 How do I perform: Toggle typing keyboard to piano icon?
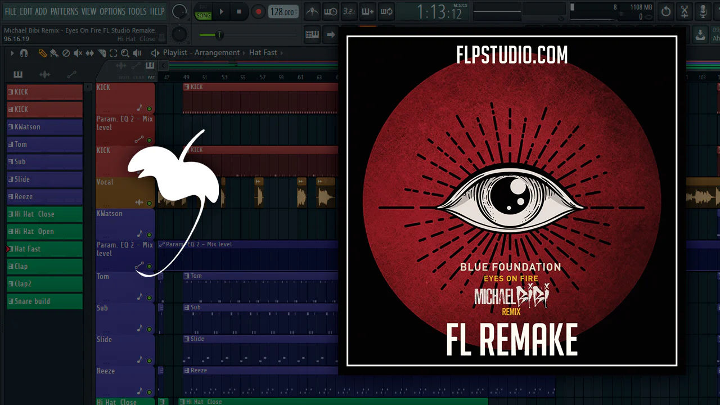pos(312,35)
